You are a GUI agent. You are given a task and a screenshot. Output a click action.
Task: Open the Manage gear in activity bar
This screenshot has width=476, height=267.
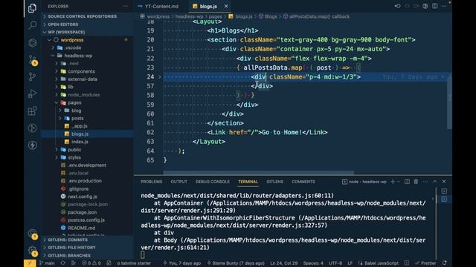tap(32, 251)
